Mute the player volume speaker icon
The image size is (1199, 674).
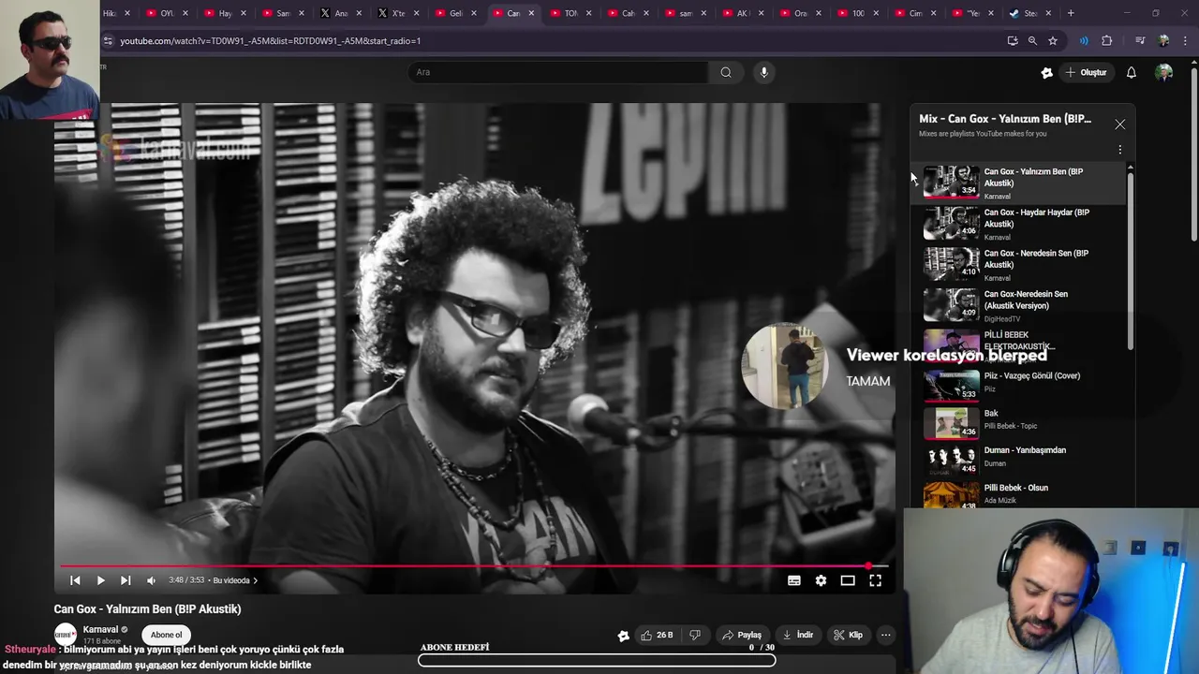click(x=151, y=580)
